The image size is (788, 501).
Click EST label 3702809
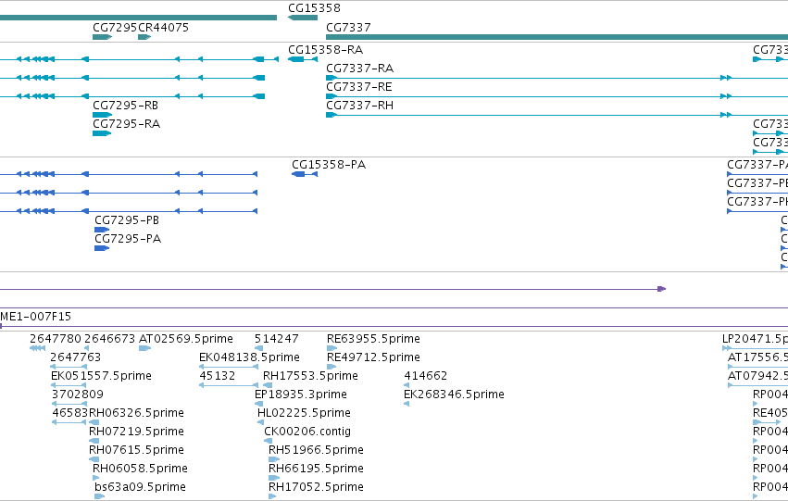click(x=78, y=395)
